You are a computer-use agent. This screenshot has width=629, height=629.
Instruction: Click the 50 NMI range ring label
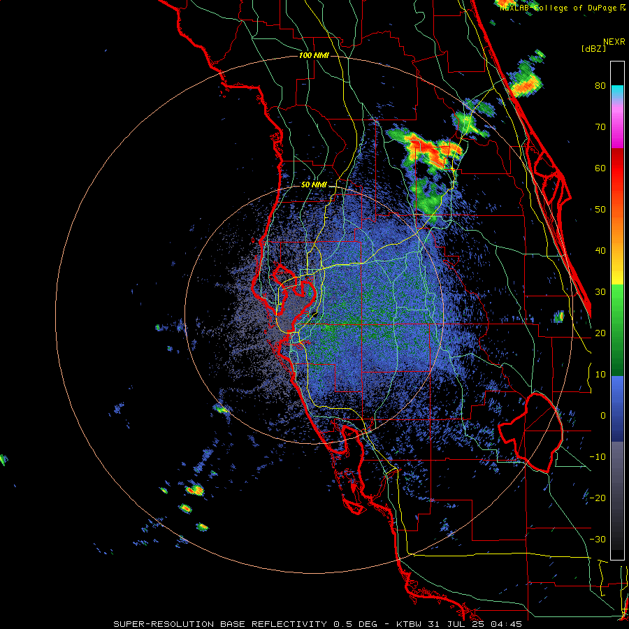tap(314, 185)
